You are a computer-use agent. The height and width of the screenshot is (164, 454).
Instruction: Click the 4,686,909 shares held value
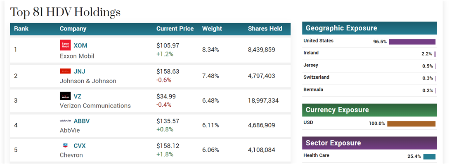261,125
